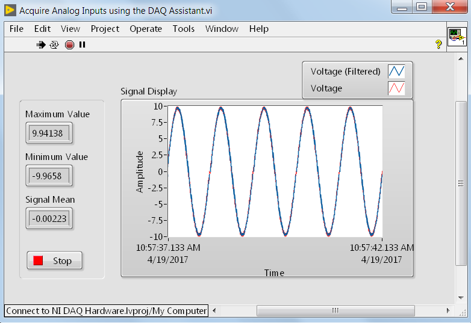Click the Signal Mean indicator field
This screenshot has height=323, width=471.
tap(49, 219)
